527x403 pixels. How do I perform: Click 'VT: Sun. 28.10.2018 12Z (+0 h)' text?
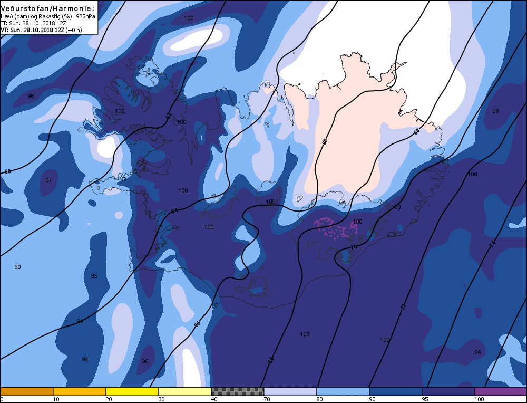click(x=41, y=30)
